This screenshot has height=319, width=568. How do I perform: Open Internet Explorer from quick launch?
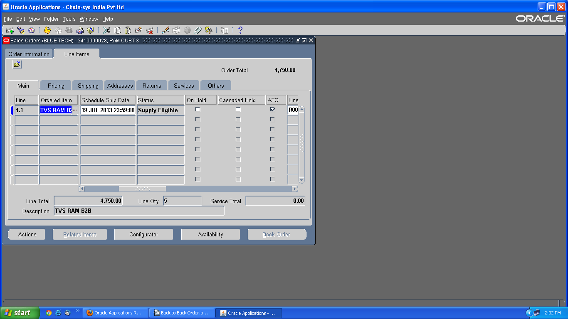coord(58,313)
